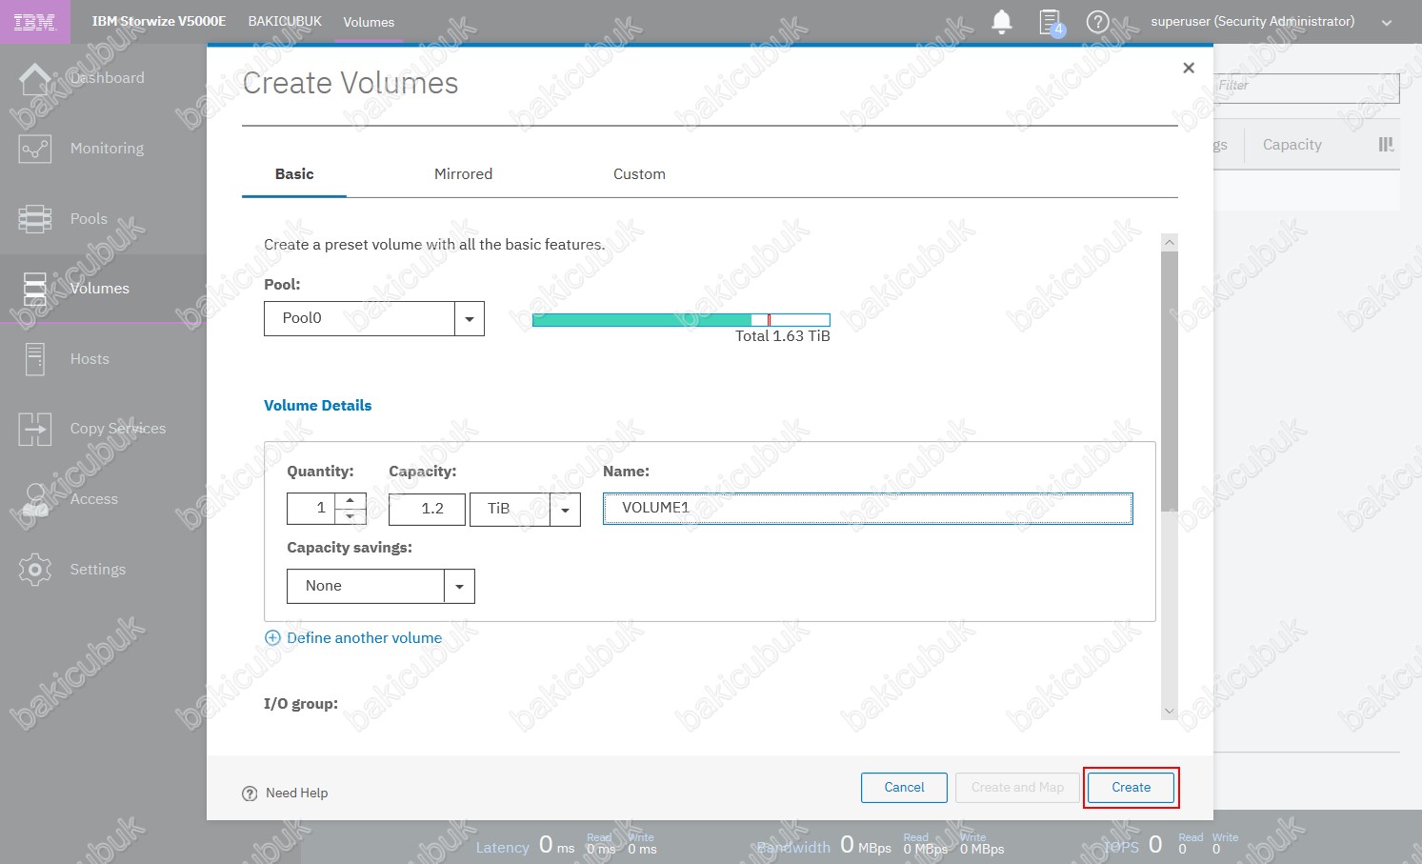Viewport: 1422px width, 864px height.
Task: Click the Need Help link
Action: coord(296,794)
